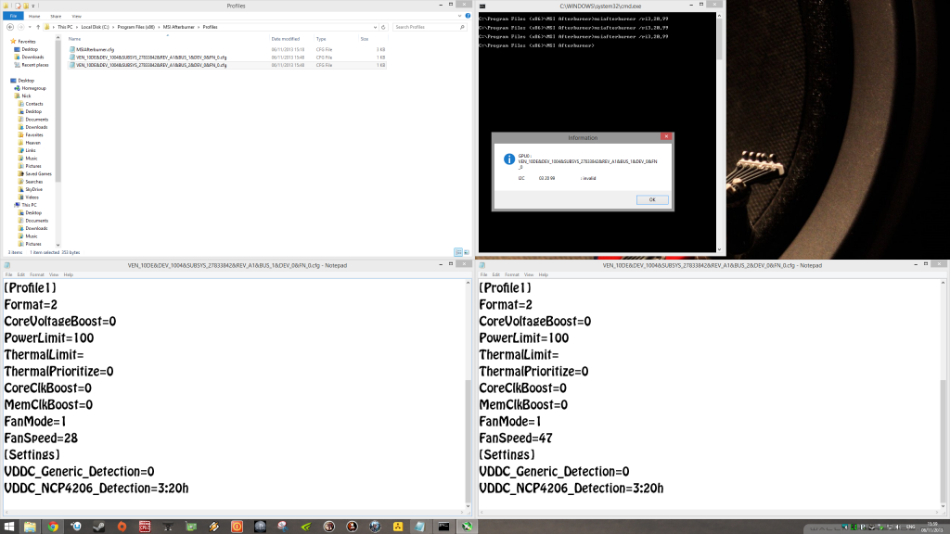The height and width of the screenshot is (534, 950).
Task: Select Heaven folder in navigation pane
Action: 32,143
